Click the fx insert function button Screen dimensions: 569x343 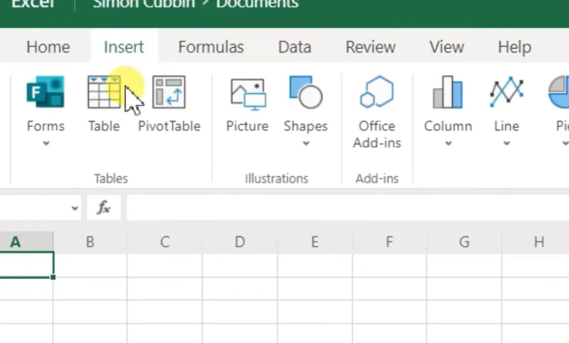pos(103,208)
